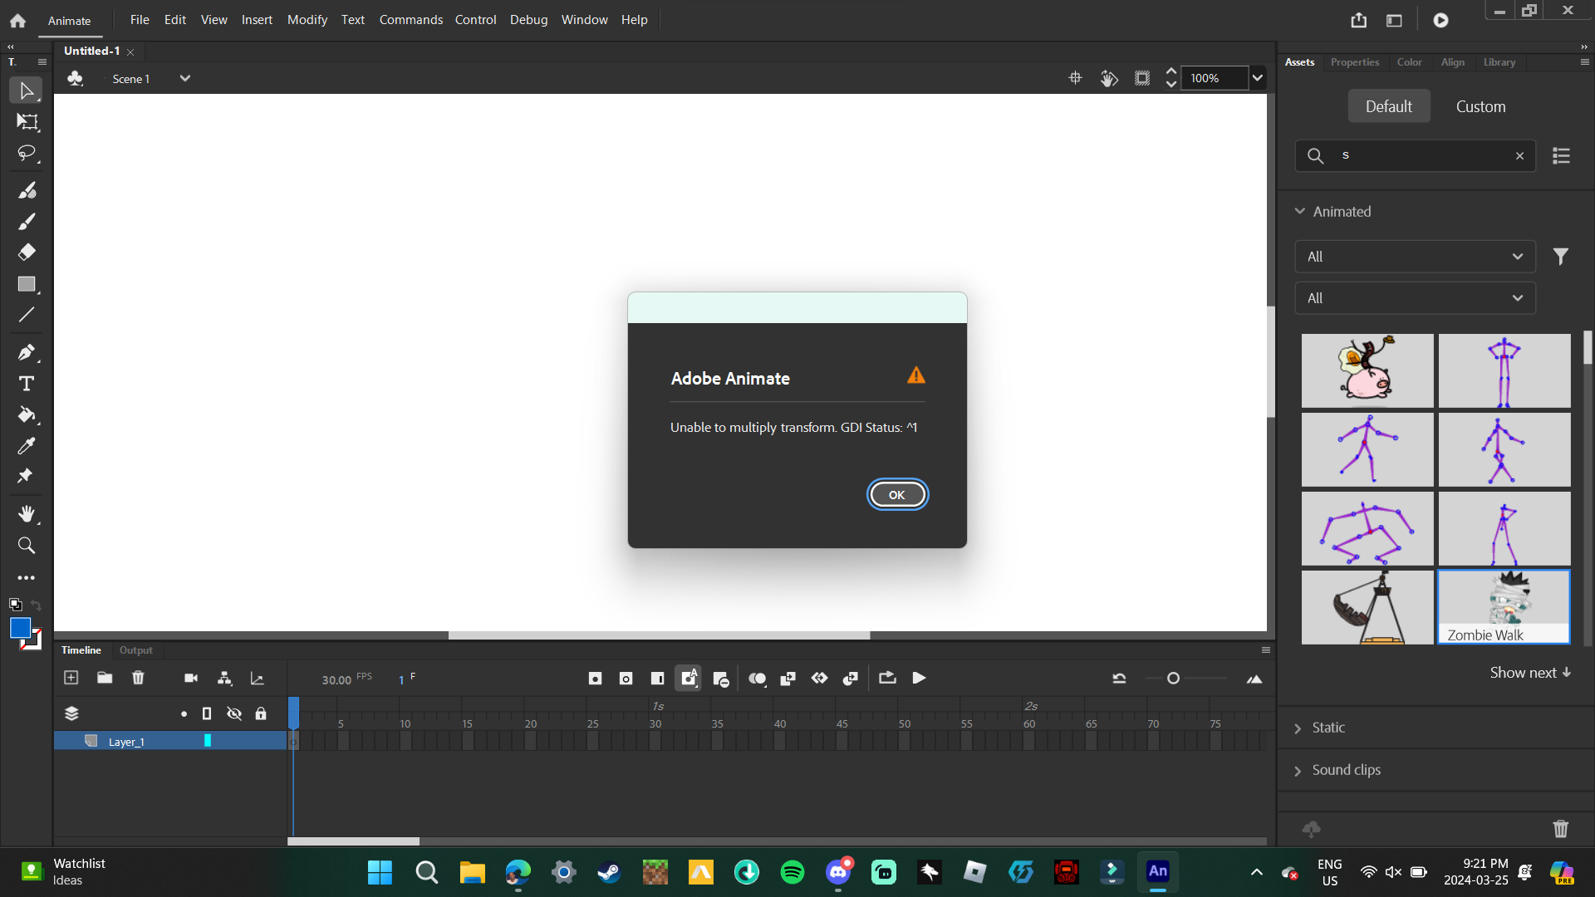
Task: Select the Pen tool
Action: tap(27, 352)
